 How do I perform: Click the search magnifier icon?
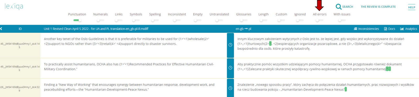[338, 7]
